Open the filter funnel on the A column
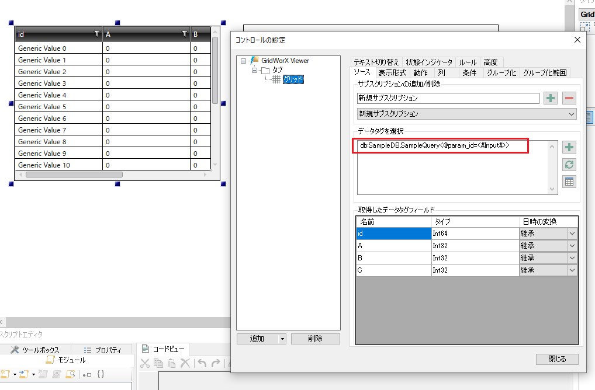 pyautogui.click(x=185, y=34)
